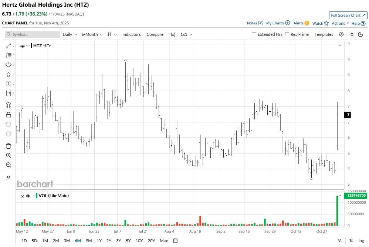Select the 20Y time range

point(151,241)
